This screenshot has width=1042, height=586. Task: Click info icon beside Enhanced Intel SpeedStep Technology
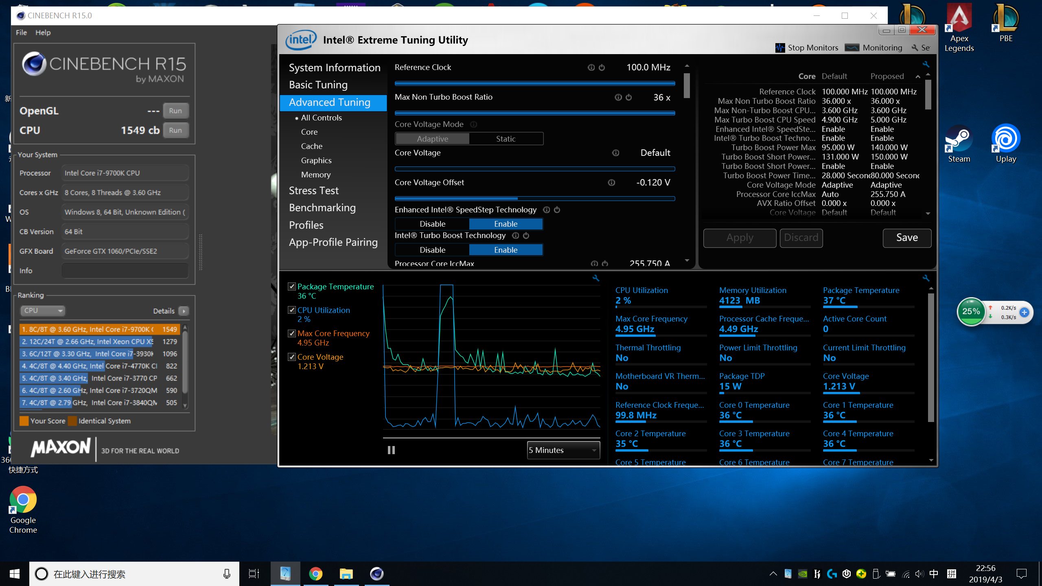click(x=547, y=210)
